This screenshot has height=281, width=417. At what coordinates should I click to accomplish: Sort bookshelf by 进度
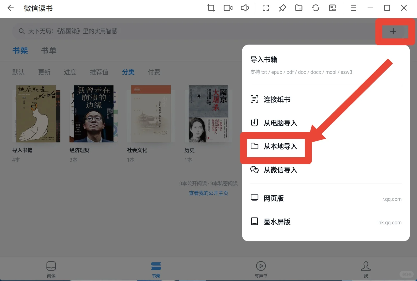coord(70,72)
